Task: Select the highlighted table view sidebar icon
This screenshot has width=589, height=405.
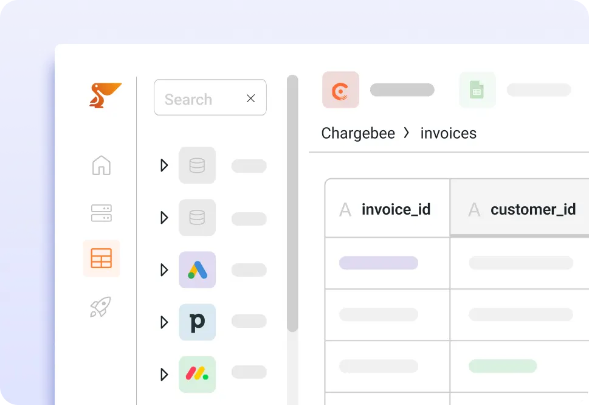Action: [101, 258]
